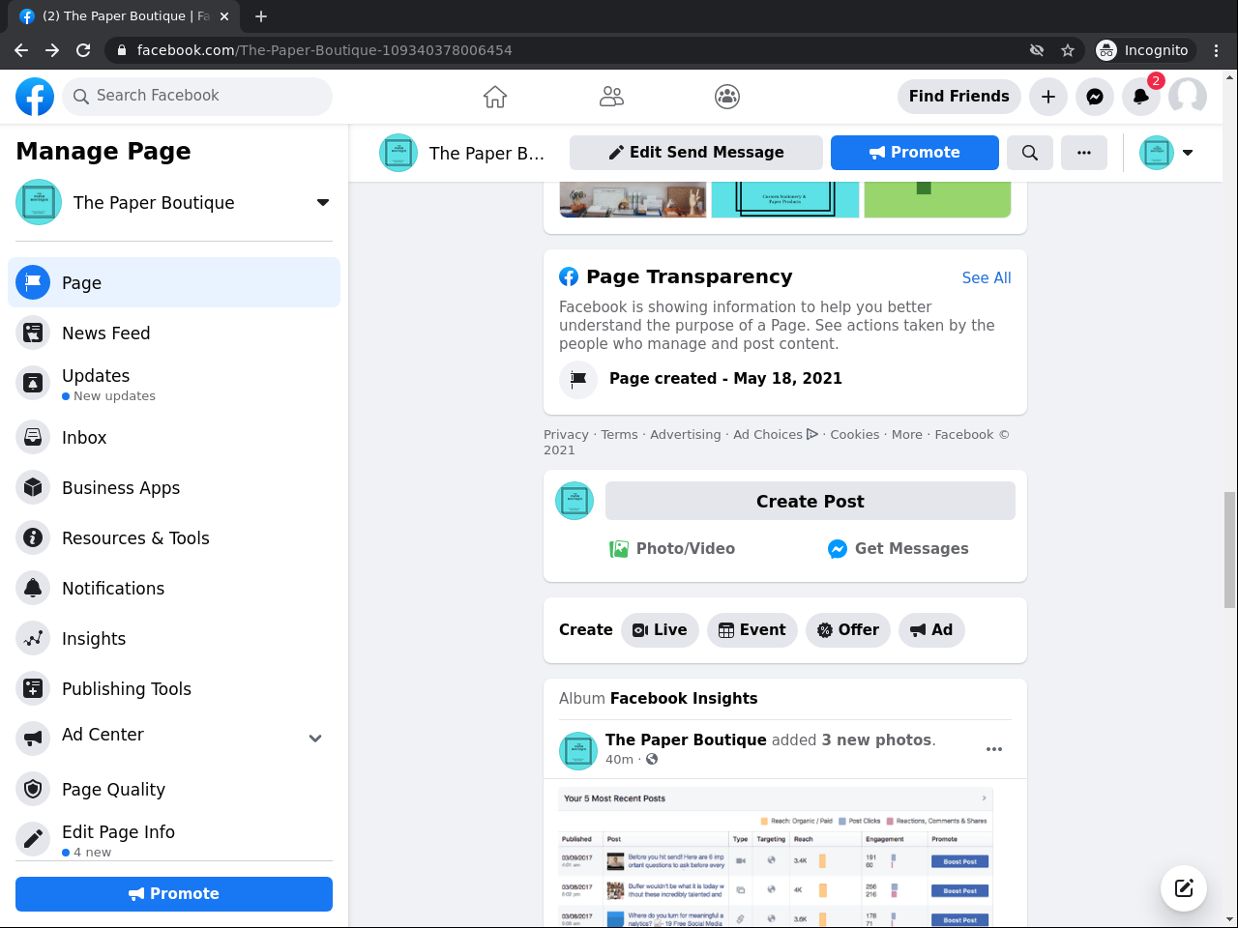Open the Terms footer link
Image resolution: width=1238 pixels, height=928 pixels.
pos(619,435)
